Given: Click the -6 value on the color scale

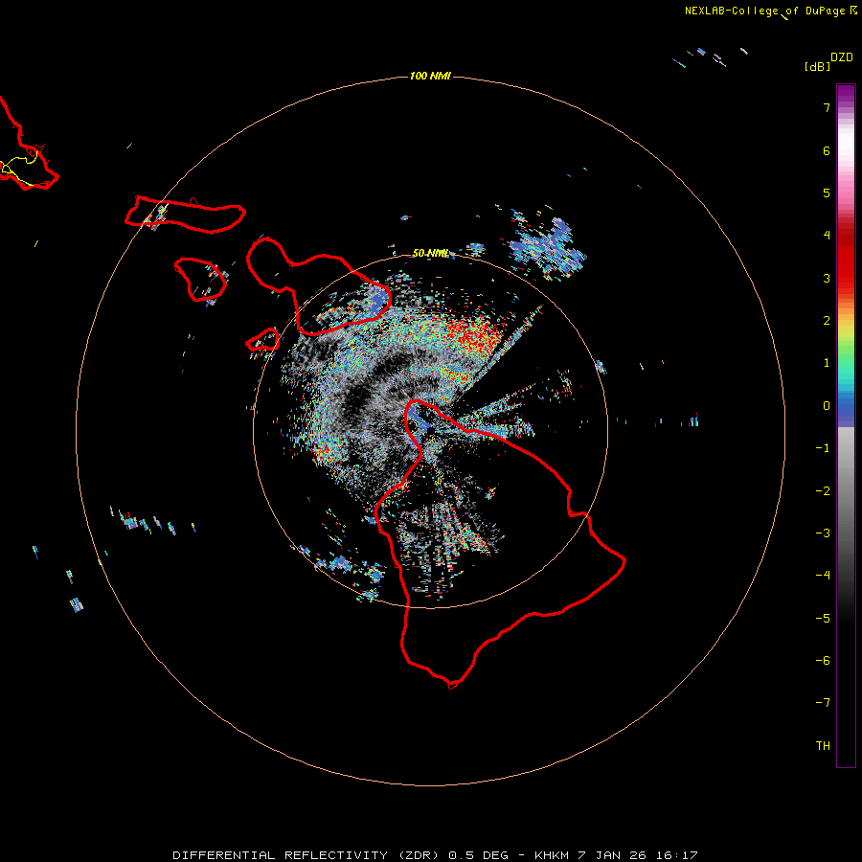Looking at the screenshot, I should 823,661.
